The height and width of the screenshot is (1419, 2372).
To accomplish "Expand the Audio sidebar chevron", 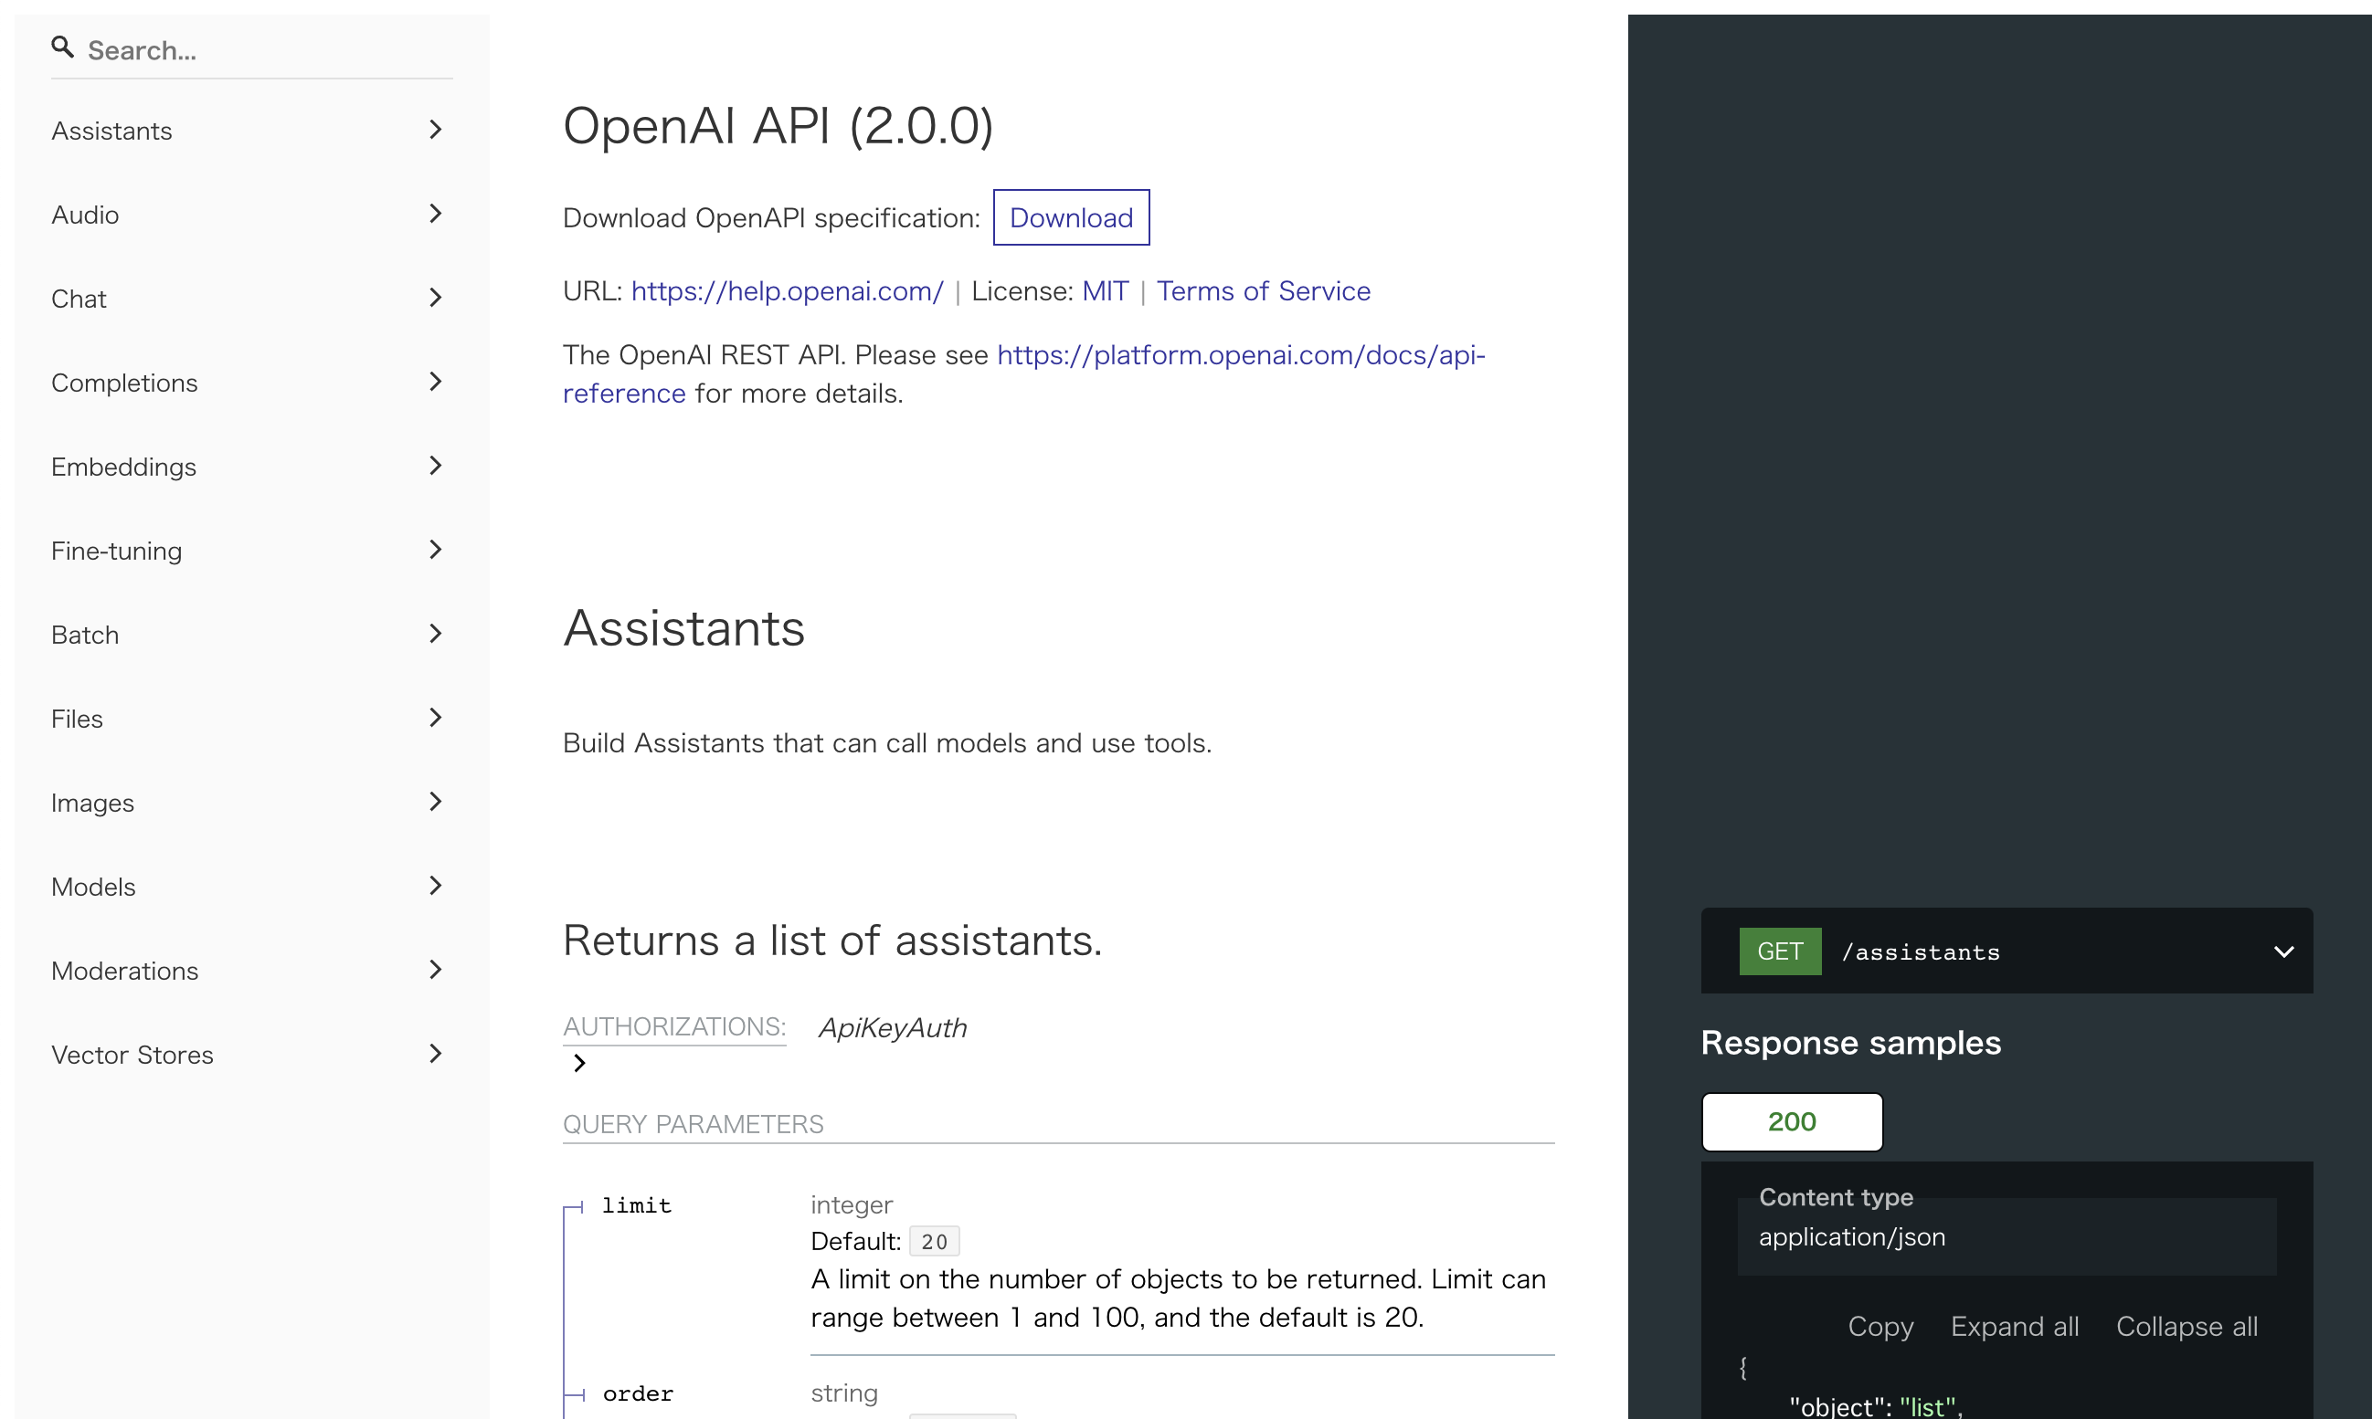I will tap(435, 215).
